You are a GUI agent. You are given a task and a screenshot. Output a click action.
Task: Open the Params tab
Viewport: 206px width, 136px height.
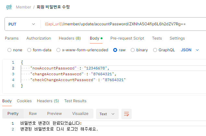[x=12, y=38]
